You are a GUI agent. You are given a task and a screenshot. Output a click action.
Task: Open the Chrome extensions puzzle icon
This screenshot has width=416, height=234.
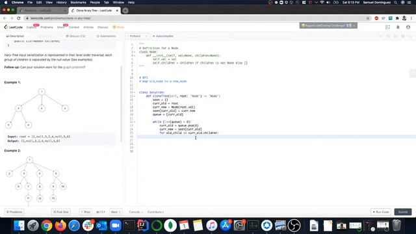coord(397,18)
